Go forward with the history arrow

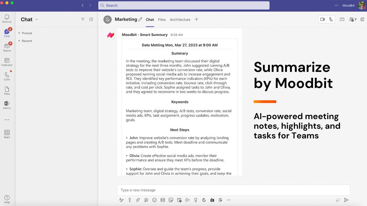(x=90, y=5)
